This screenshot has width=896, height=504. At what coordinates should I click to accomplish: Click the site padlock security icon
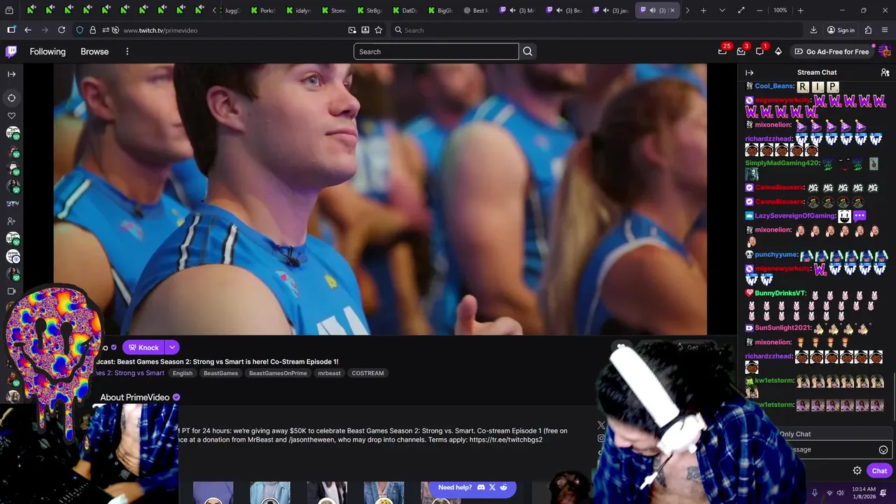[92, 30]
